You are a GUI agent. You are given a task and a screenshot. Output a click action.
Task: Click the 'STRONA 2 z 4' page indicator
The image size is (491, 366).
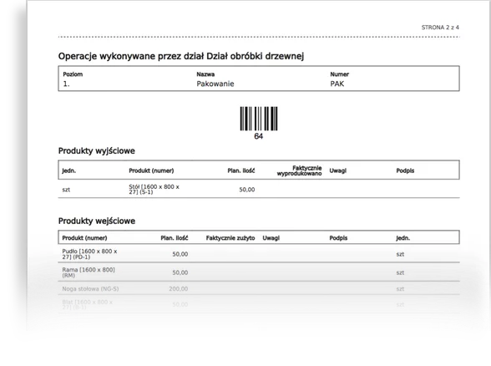pos(440,28)
